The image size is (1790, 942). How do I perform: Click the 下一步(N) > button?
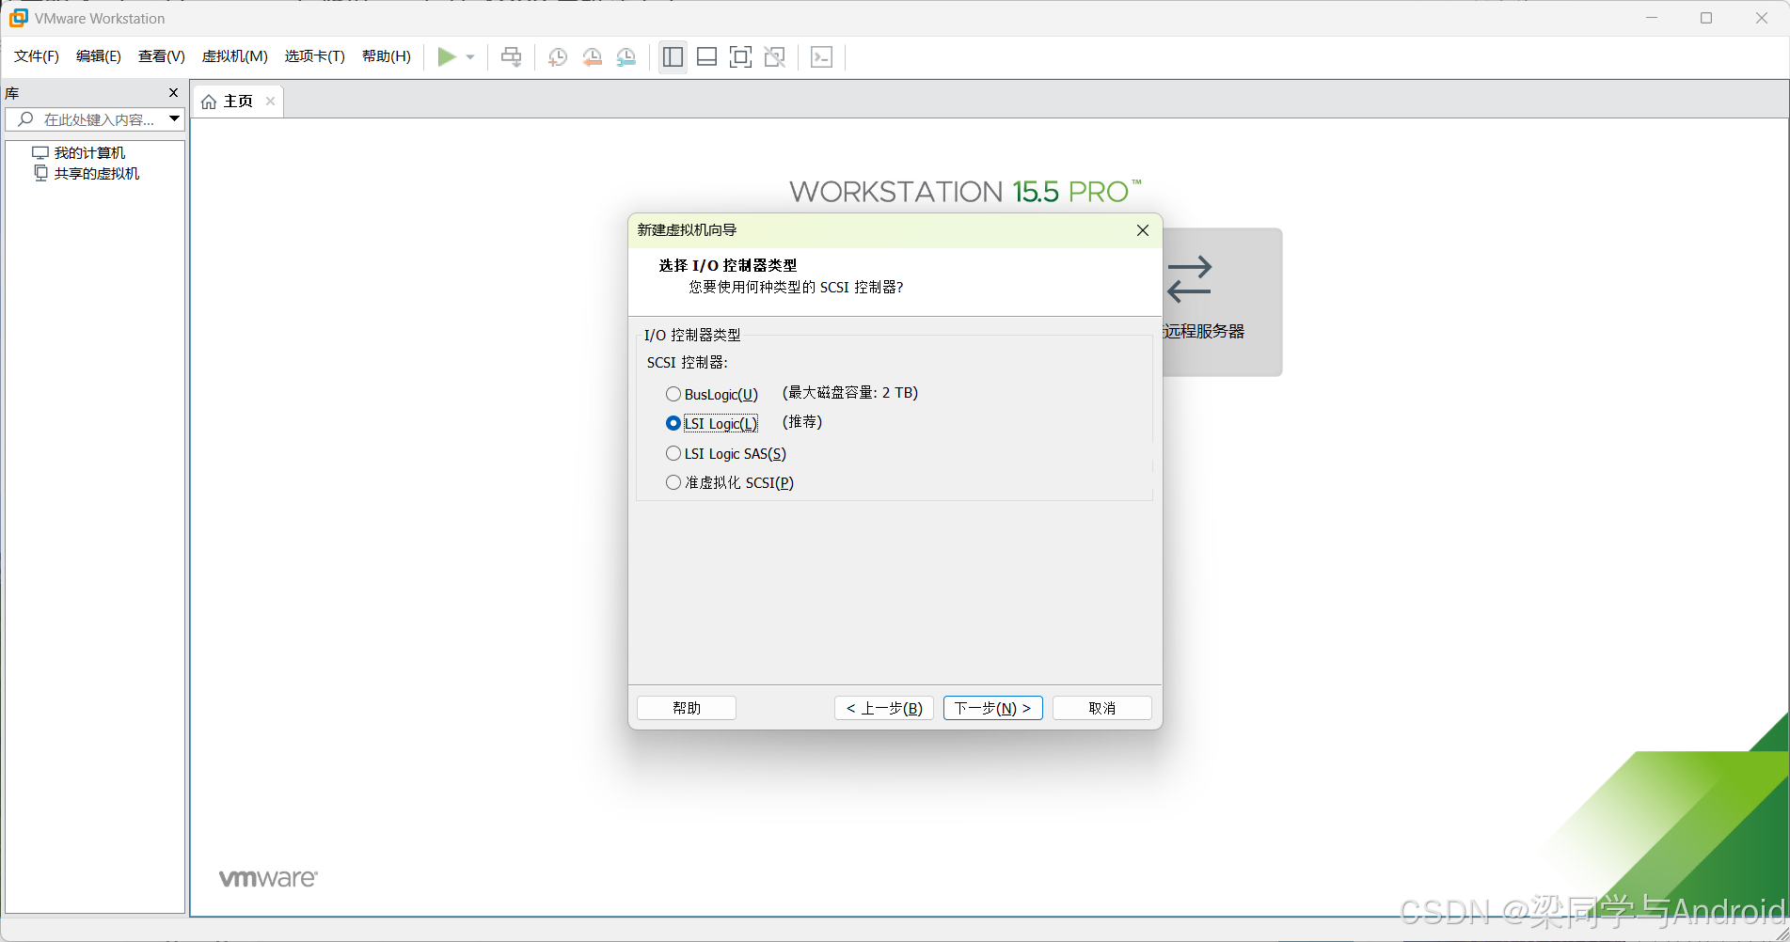tap(993, 708)
